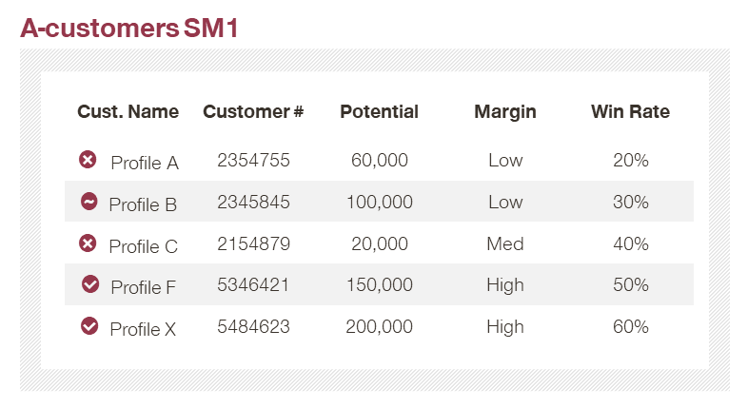Click the 200,000 potential value
Screen dimensions: 748x408
[x=380, y=327]
